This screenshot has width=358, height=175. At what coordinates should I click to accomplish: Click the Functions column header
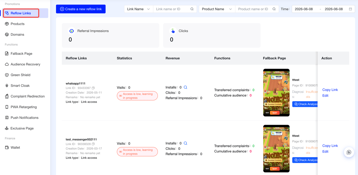[x=222, y=58]
